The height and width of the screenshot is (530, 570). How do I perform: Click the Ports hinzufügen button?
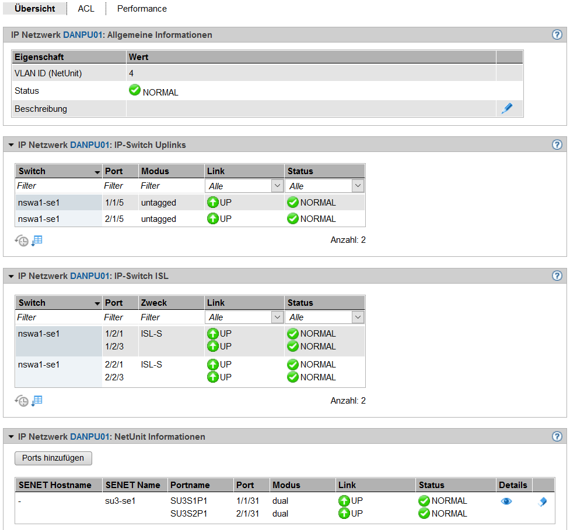[x=53, y=458]
